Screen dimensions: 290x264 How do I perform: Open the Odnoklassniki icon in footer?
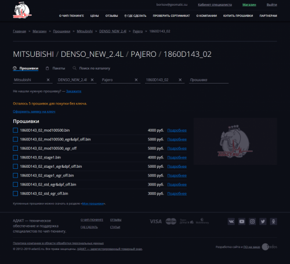pos(273,222)
